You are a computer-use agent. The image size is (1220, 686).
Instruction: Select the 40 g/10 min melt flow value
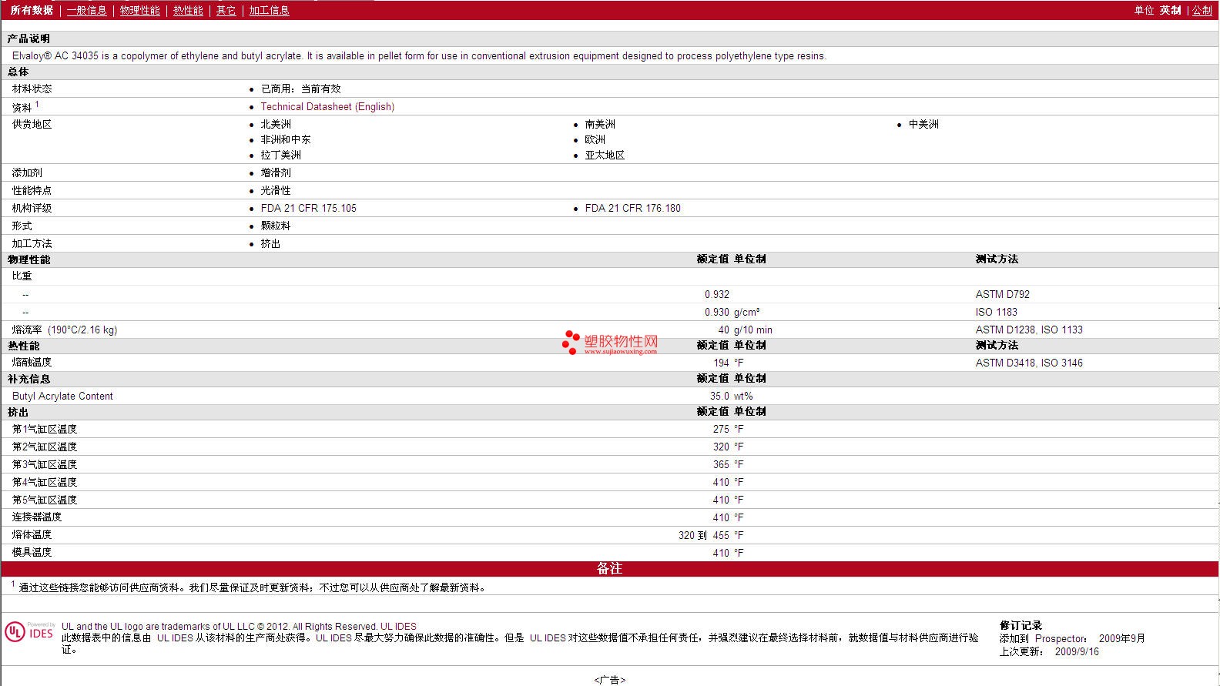coord(745,330)
